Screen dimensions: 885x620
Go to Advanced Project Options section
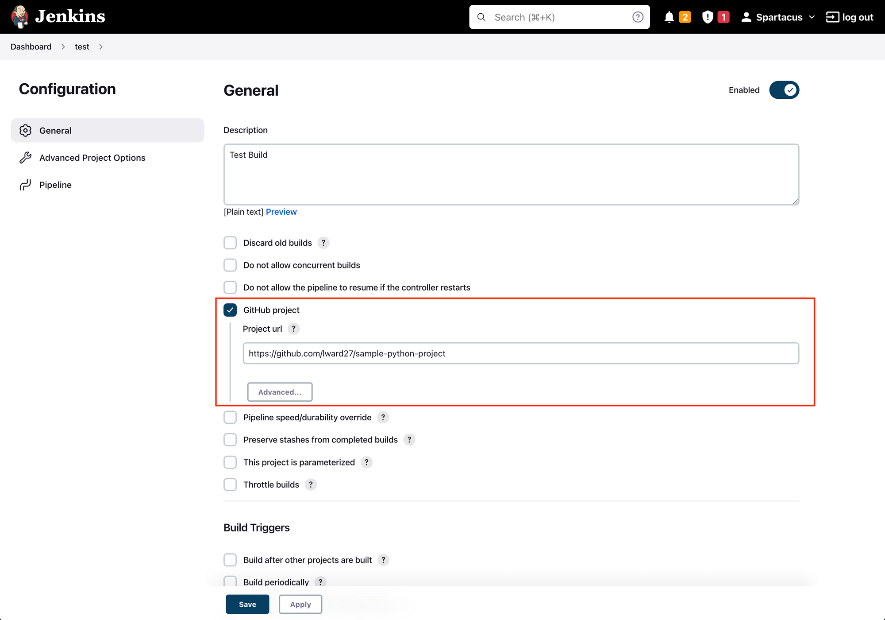[x=92, y=158]
